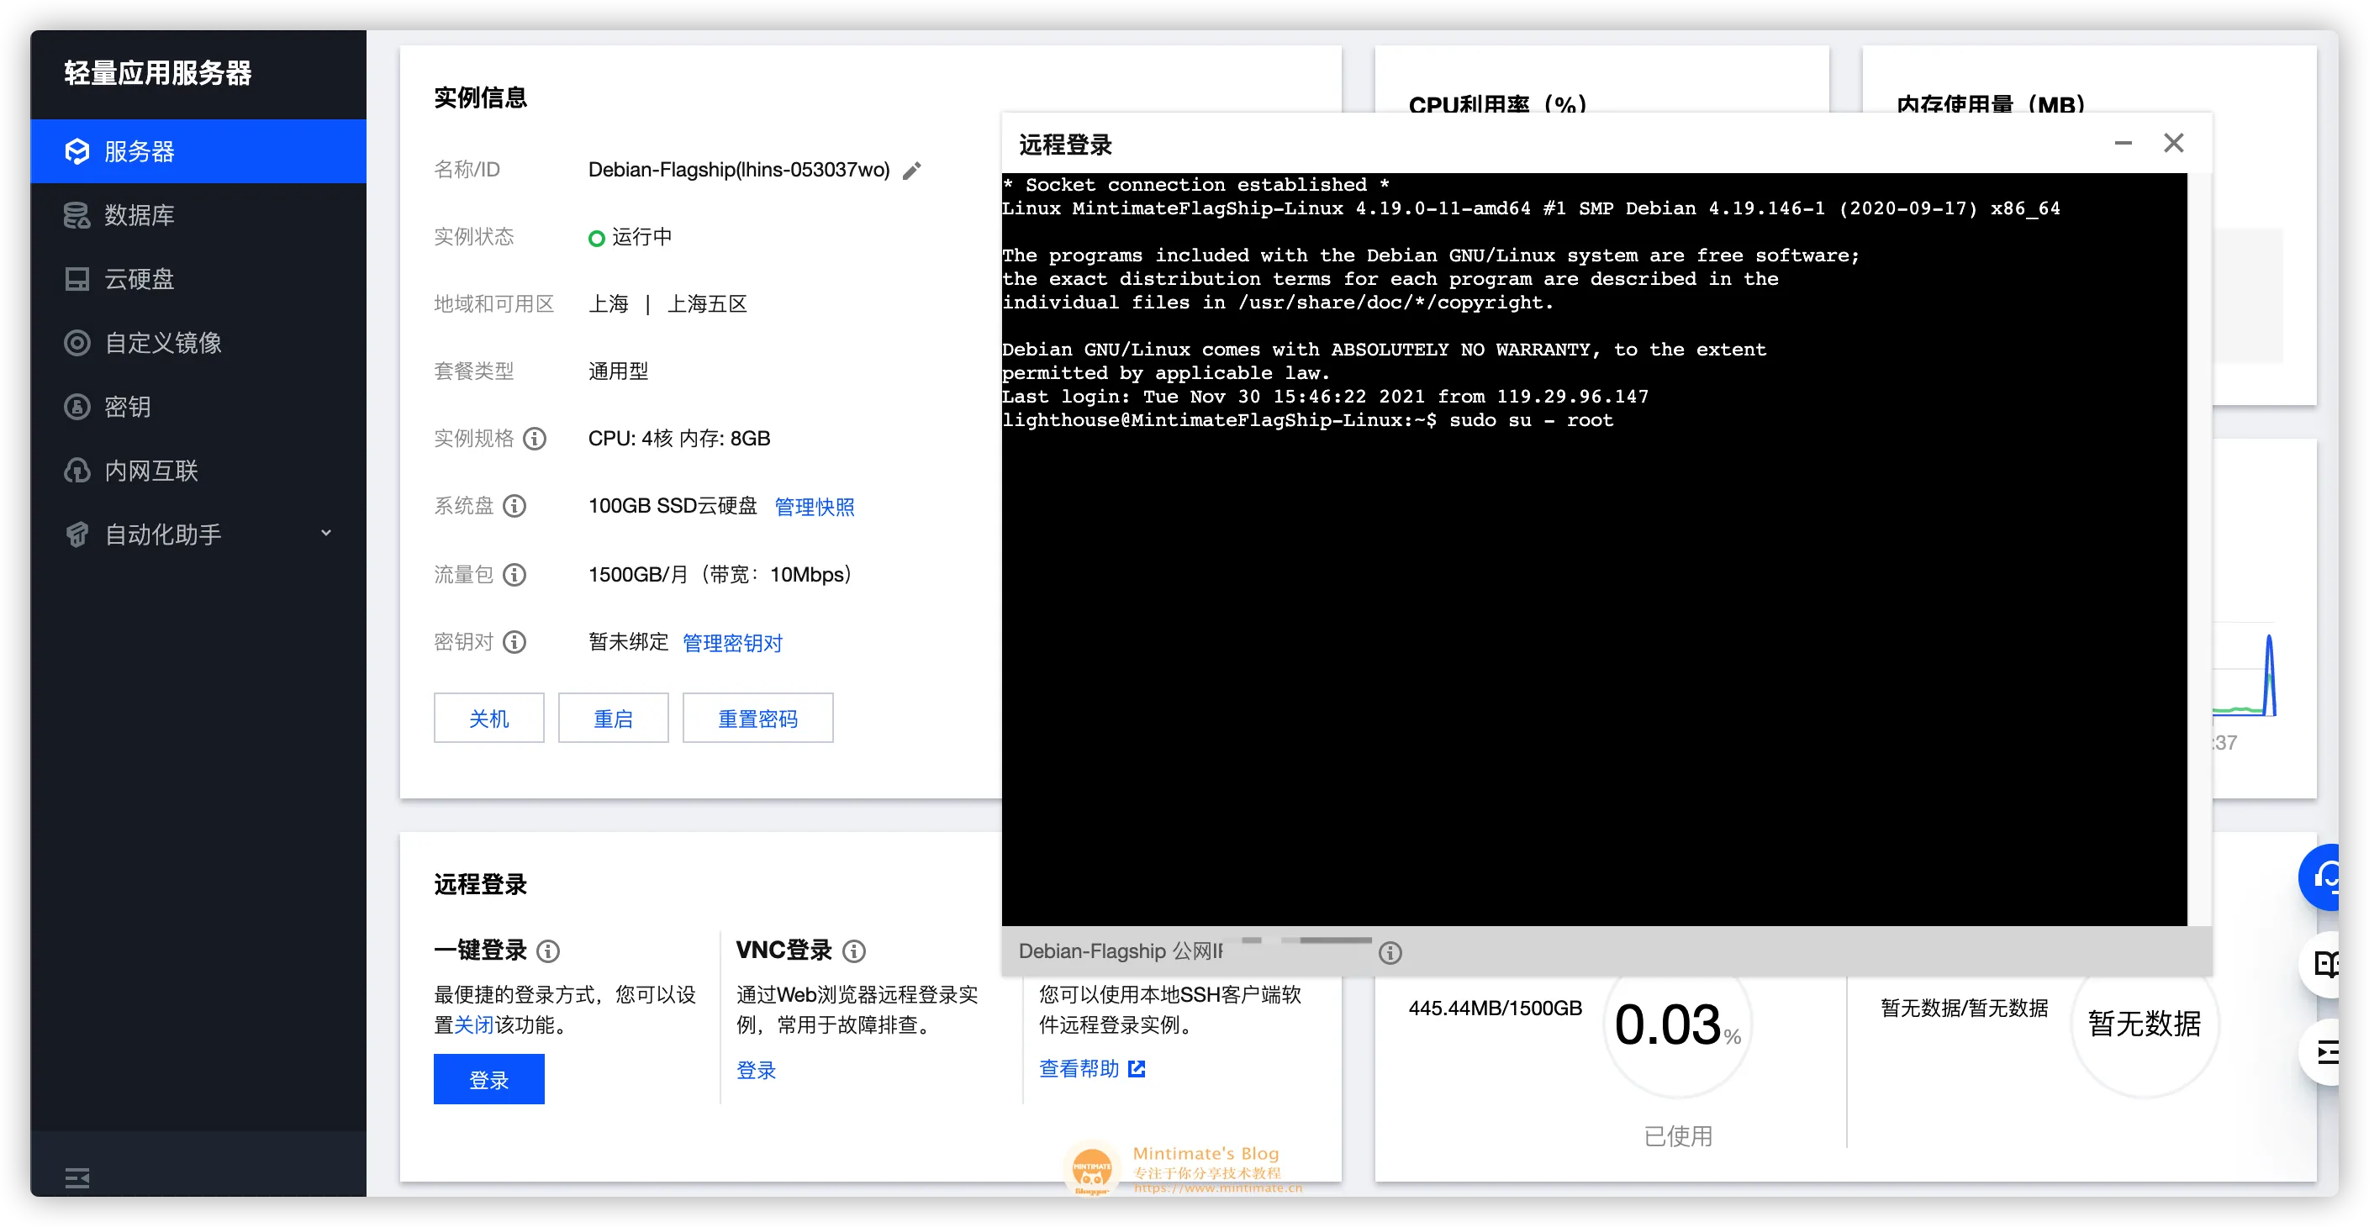
Task: Show info for 密钥对
Action: (x=515, y=641)
